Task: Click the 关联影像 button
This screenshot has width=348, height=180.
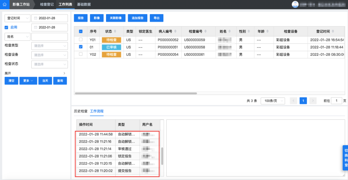Action: click(116, 18)
